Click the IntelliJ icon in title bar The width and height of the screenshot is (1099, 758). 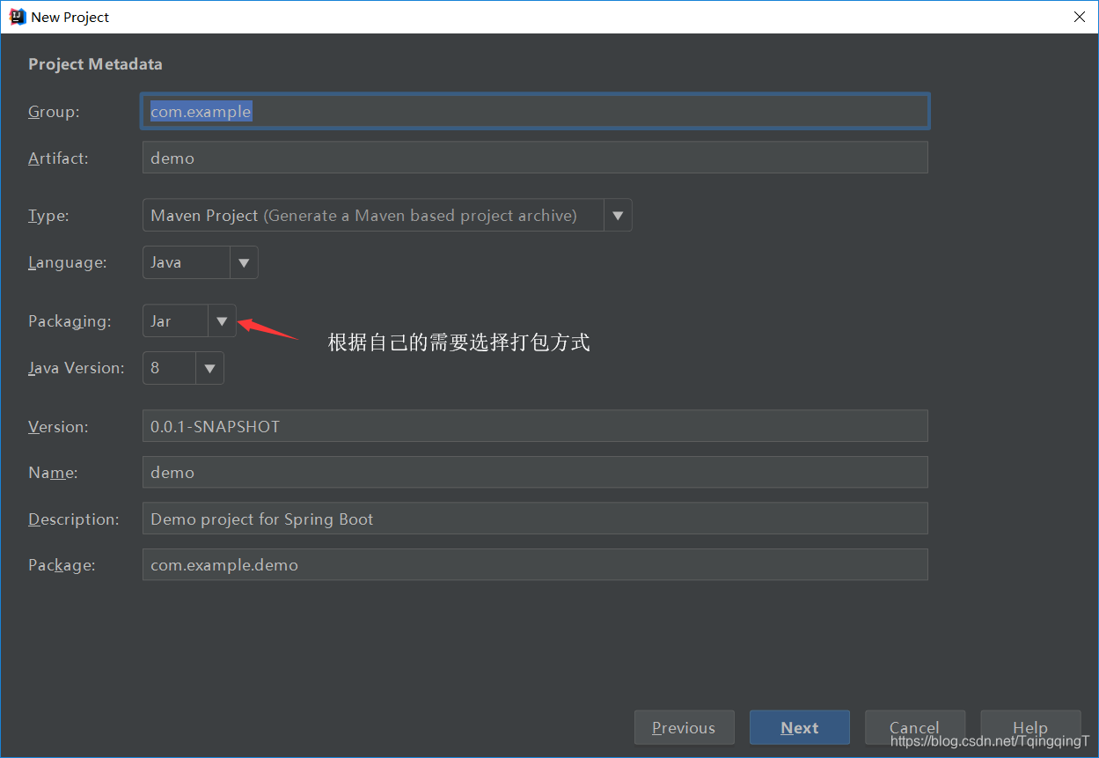[17, 17]
